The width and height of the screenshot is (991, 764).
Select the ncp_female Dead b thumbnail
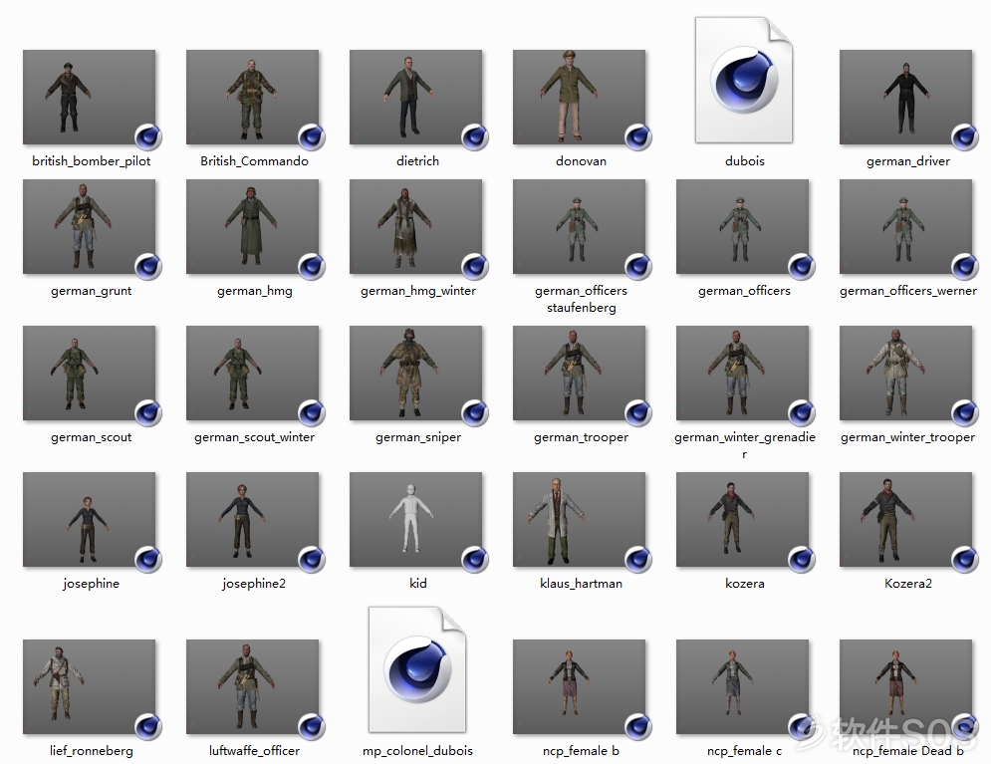point(905,687)
